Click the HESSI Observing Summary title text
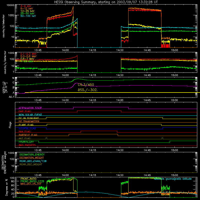 (x=106, y=2)
